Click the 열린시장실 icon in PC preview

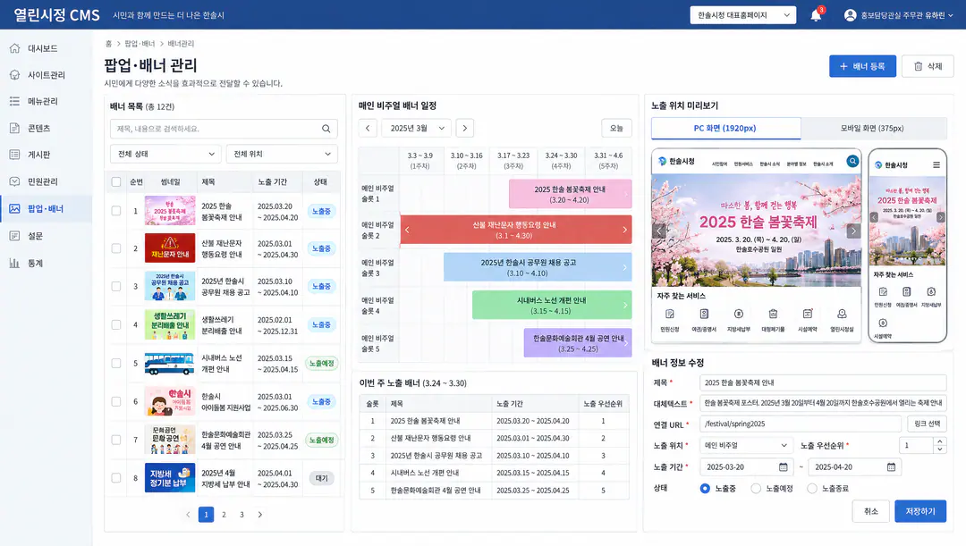(x=842, y=314)
